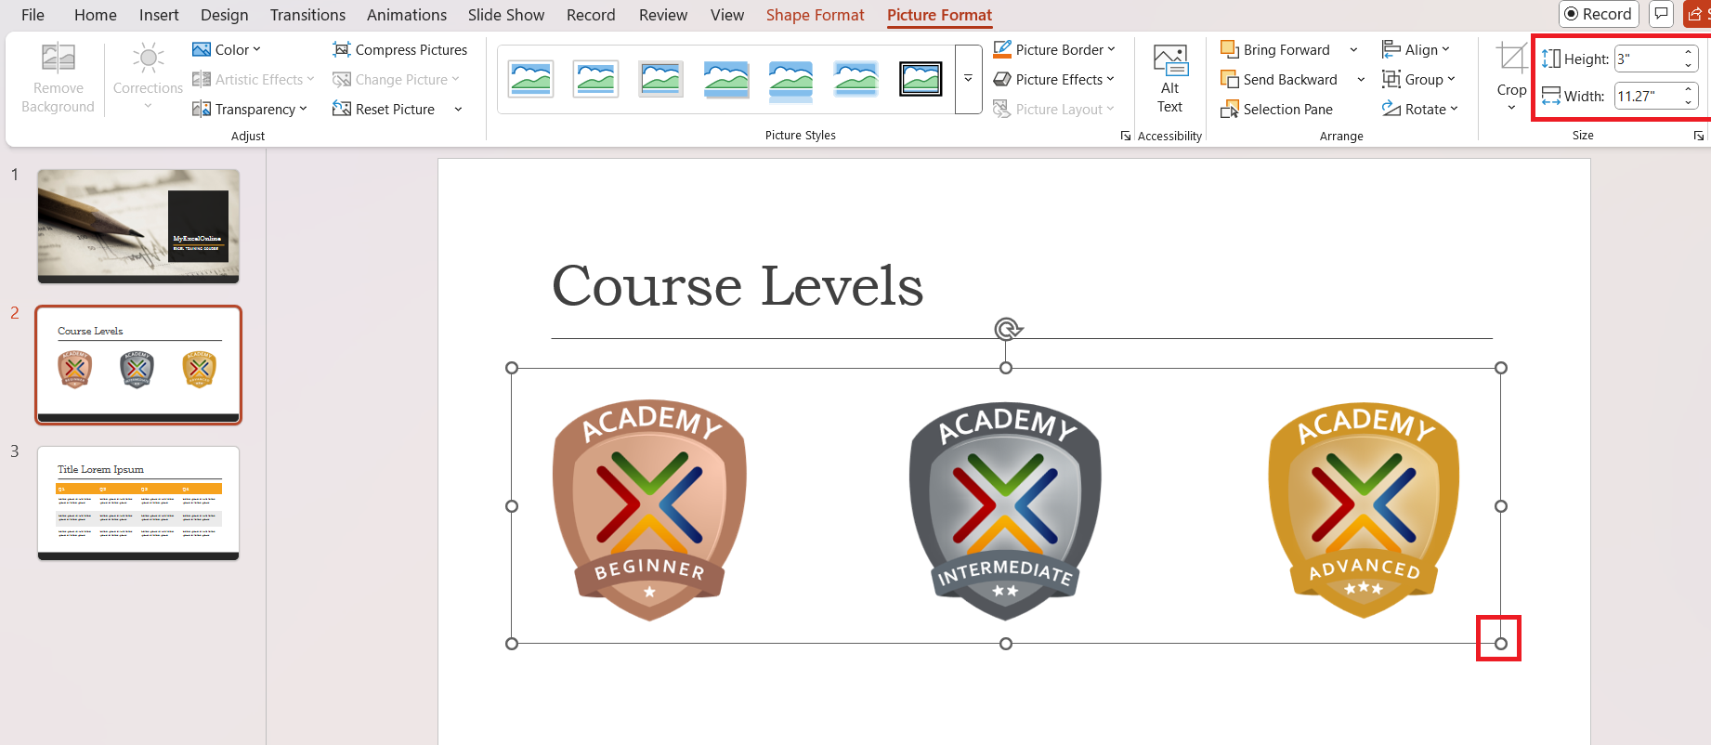Open Format Picture dialog launcher in Picture Styles

click(1126, 136)
